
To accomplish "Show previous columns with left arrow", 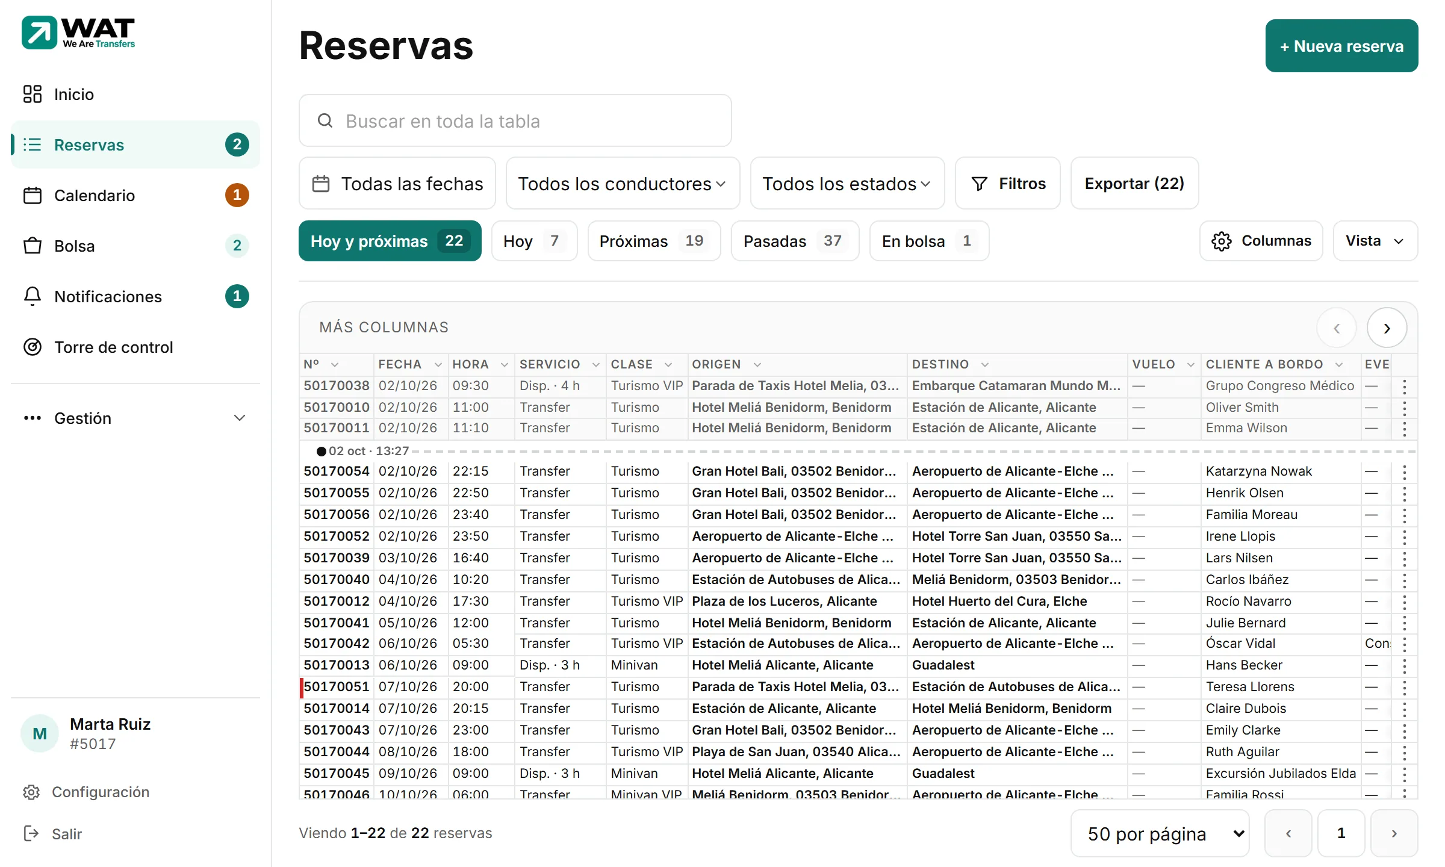I will coord(1337,328).
